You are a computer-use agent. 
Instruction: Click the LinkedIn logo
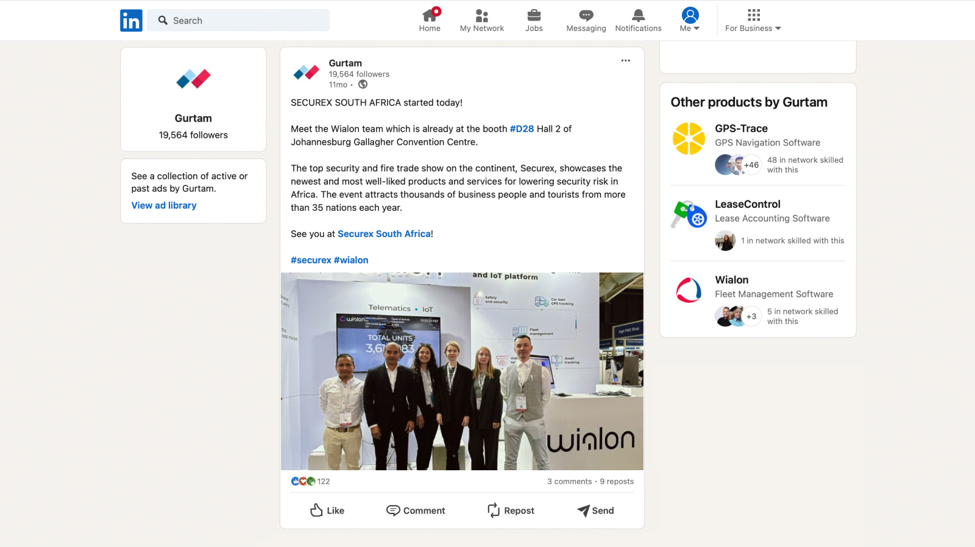click(131, 21)
